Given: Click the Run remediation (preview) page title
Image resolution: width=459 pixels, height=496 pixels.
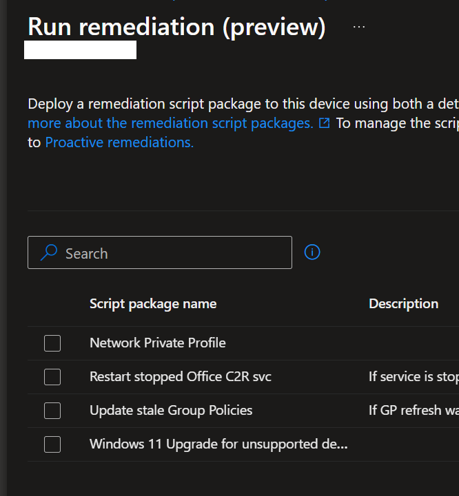Looking at the screenshot, I should tap(176, 27).
